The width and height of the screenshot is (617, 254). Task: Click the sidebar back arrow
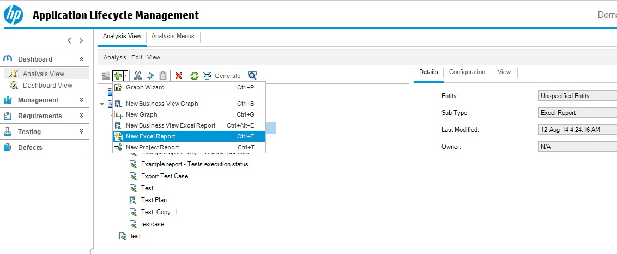click(x=69, y=40)
